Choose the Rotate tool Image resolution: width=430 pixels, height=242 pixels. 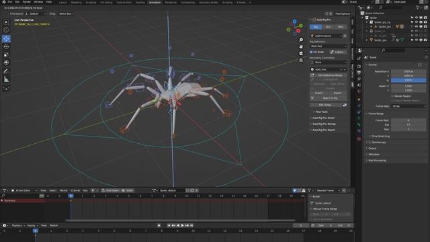click(6, 46)
